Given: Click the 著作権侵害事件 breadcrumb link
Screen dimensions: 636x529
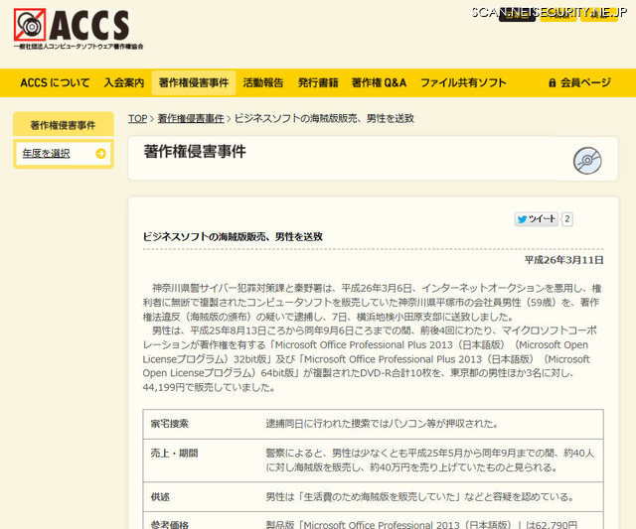Looking at the screenshot, I should click(191, 118).
